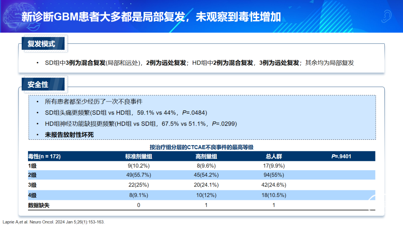Click the citation Laprie A,et al. Neuro Oncol. 2024
This screenshot has height=226, width=403.
(x=53, y=222)
